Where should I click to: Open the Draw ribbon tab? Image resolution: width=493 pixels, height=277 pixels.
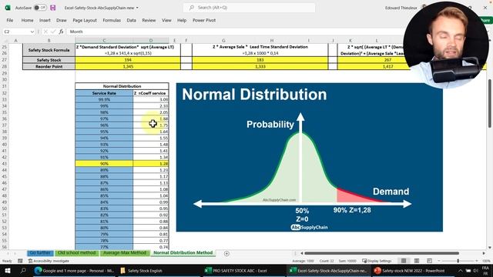point(62,20)
